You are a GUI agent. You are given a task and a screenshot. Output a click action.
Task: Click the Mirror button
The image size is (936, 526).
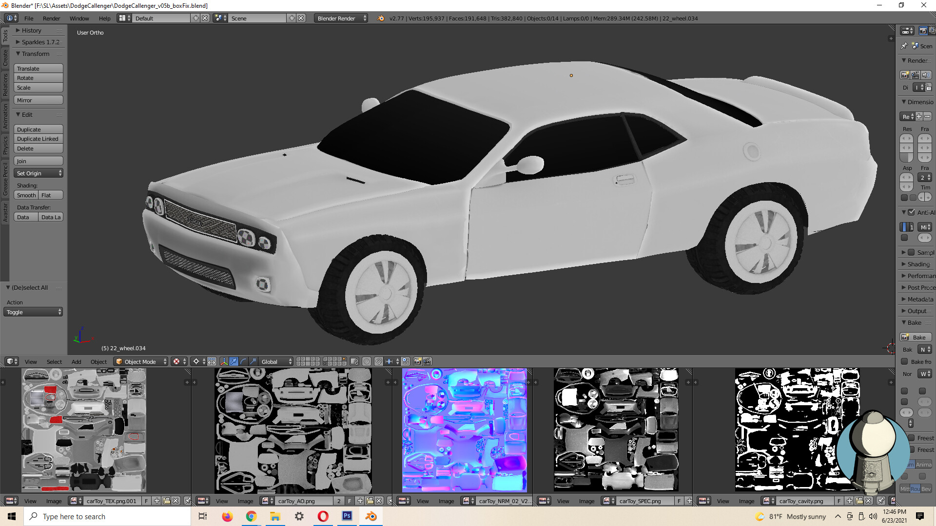[39, 100]
